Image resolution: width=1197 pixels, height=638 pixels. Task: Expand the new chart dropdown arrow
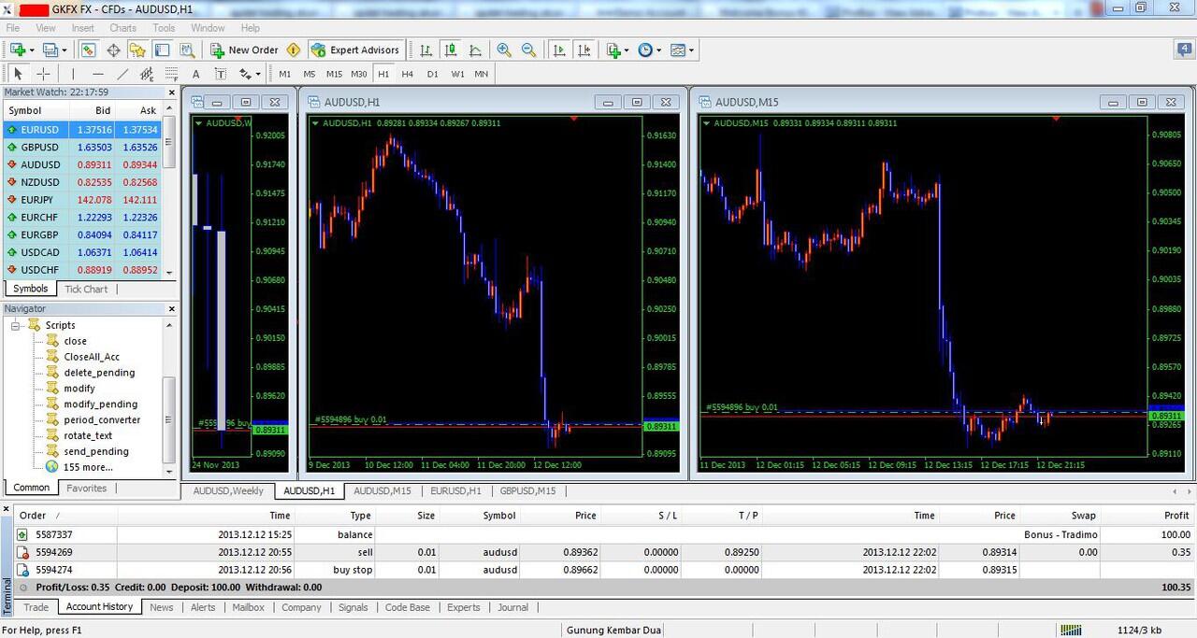[x=32, y=50]
